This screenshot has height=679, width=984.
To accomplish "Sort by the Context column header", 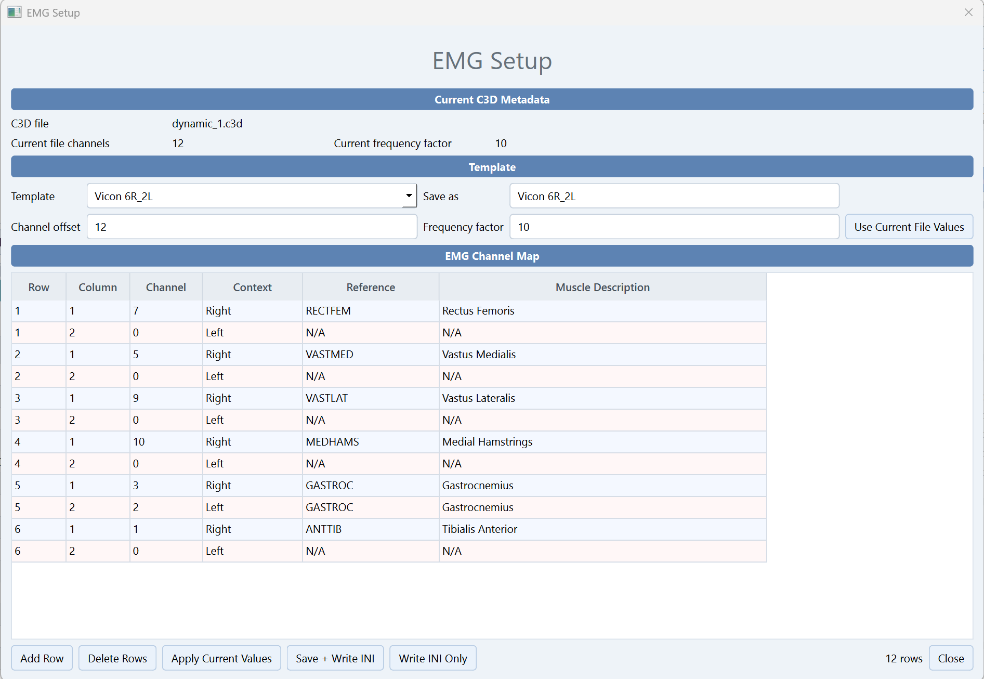I will click(252, 287).
